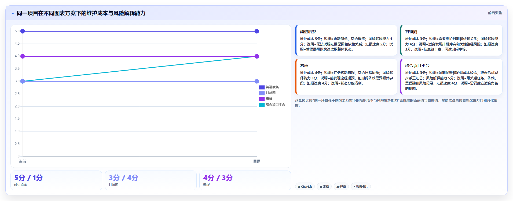Click the 当前 x-axis label

[23, 161]
